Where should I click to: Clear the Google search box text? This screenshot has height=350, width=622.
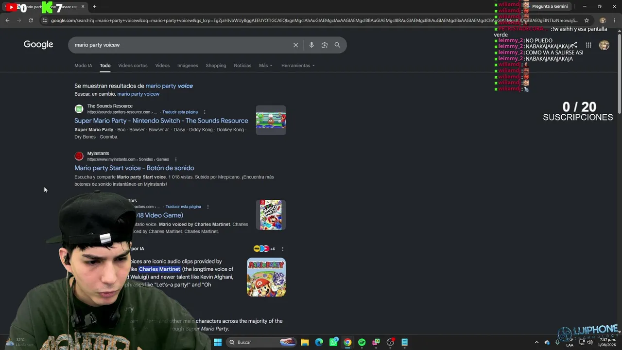point(295,45)
